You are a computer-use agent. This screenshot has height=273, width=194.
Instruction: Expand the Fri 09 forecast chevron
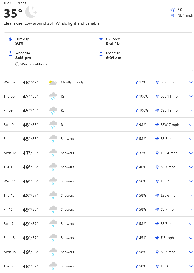[191, 111]
